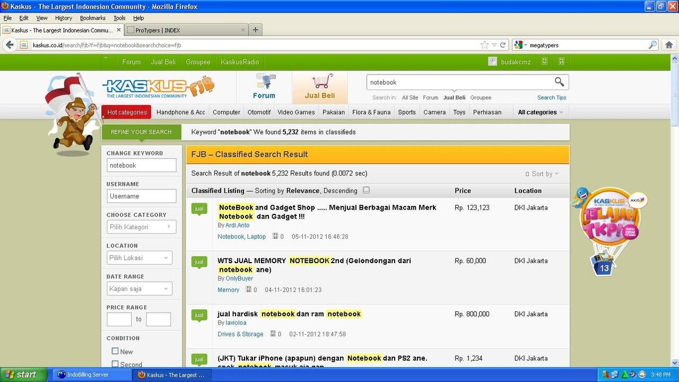Image resolution: width=679 pixels, height=382 pixels.
Task: Click the vertical page scrollbar
Action: (x=675, y=90)
